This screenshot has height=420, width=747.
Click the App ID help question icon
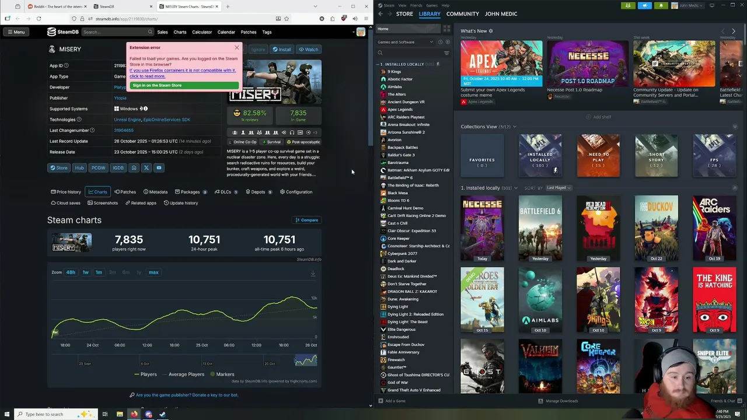click(66, 65)
